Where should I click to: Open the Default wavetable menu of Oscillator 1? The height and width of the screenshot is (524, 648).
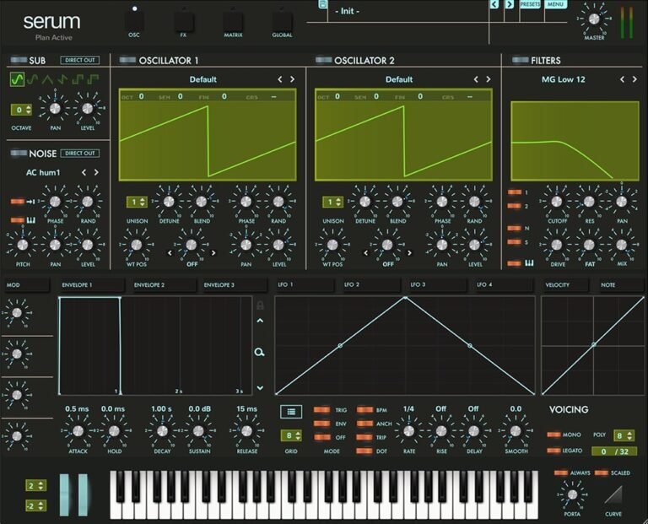(x=202, y=79)
